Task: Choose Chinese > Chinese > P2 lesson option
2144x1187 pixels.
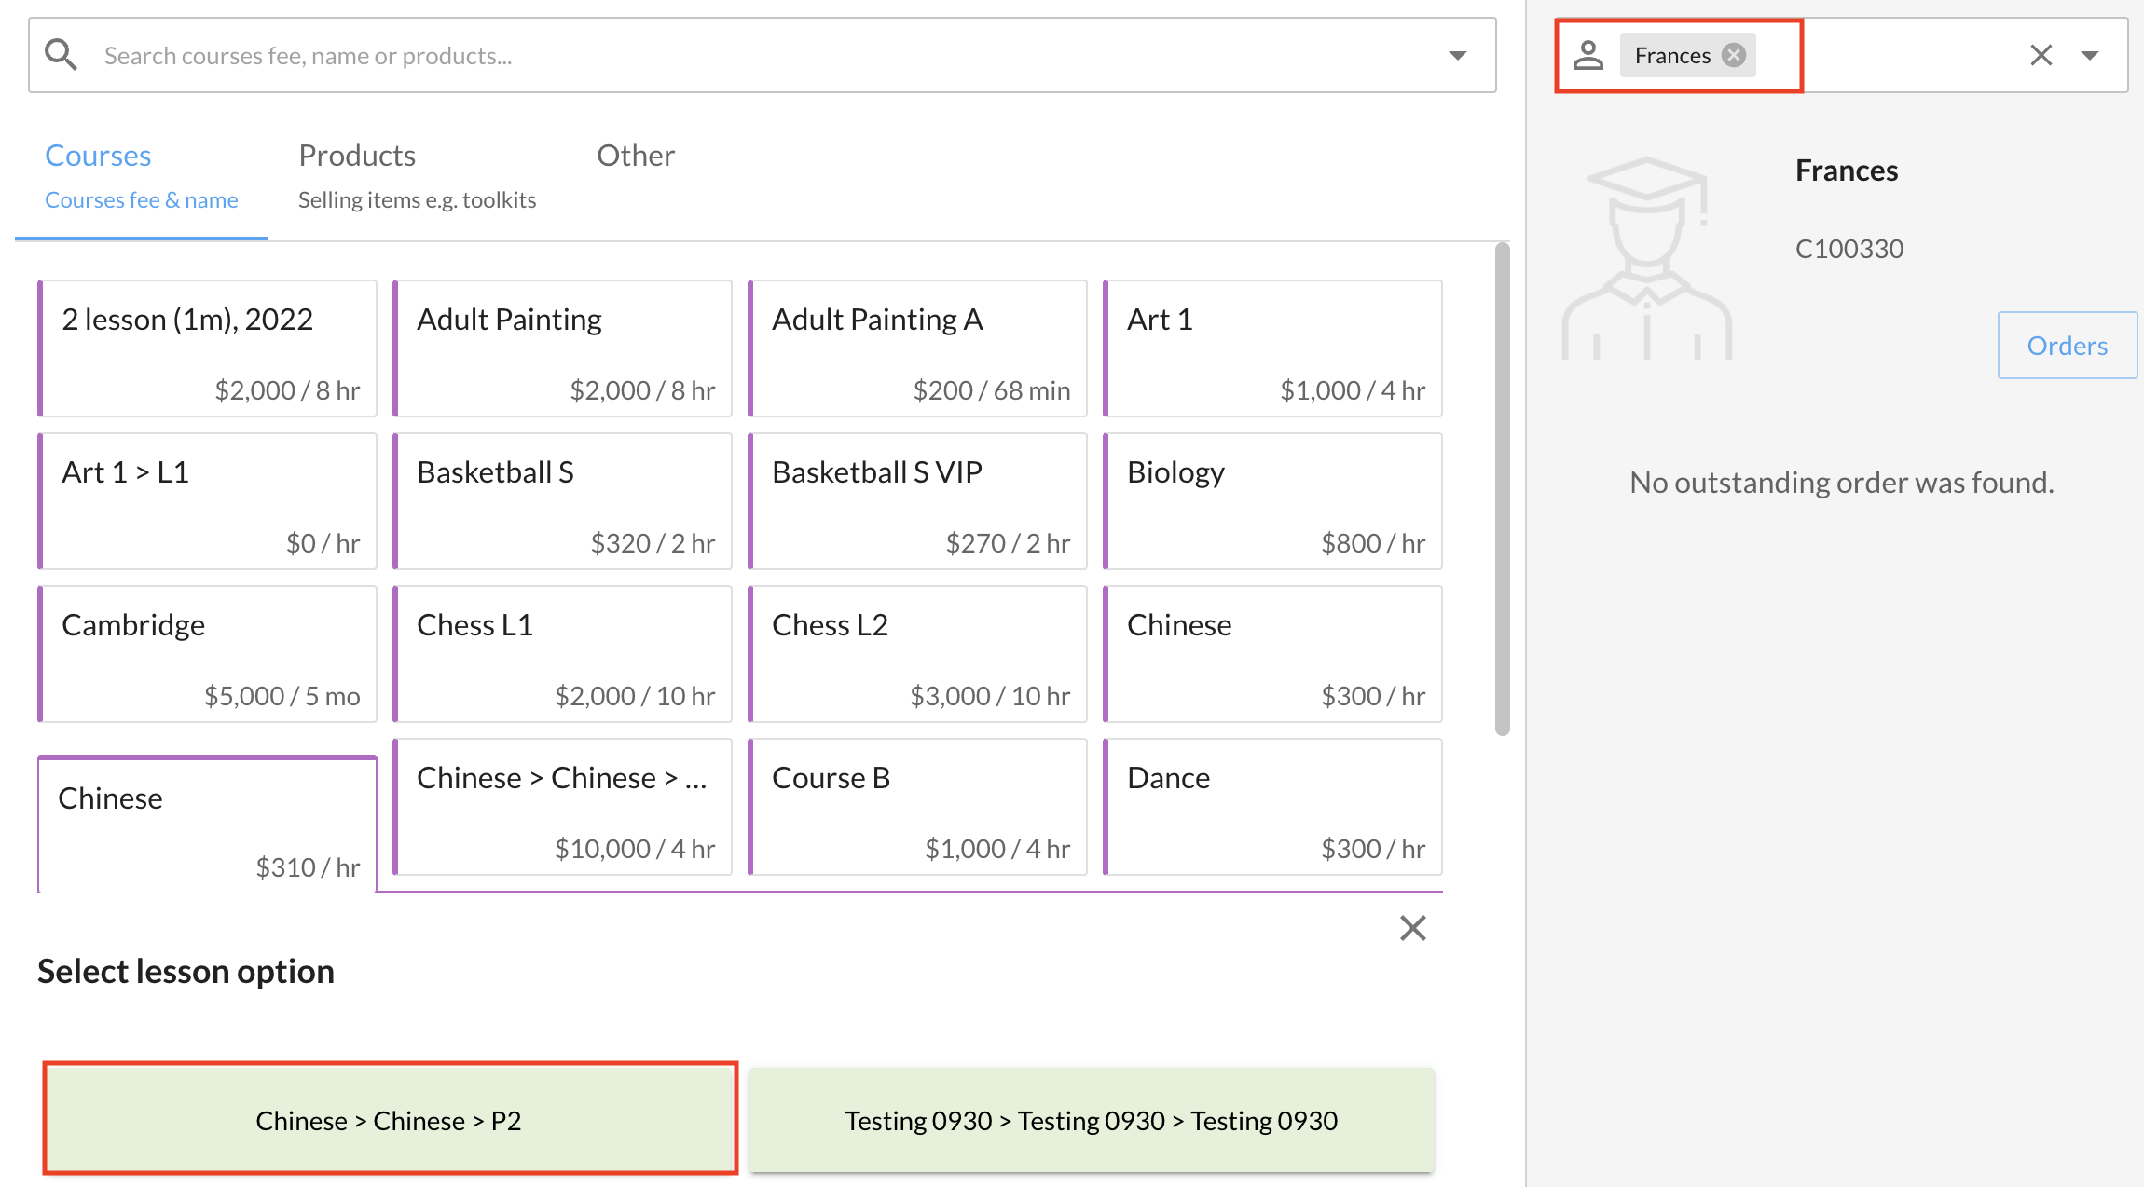Action: pos(390,1119)
